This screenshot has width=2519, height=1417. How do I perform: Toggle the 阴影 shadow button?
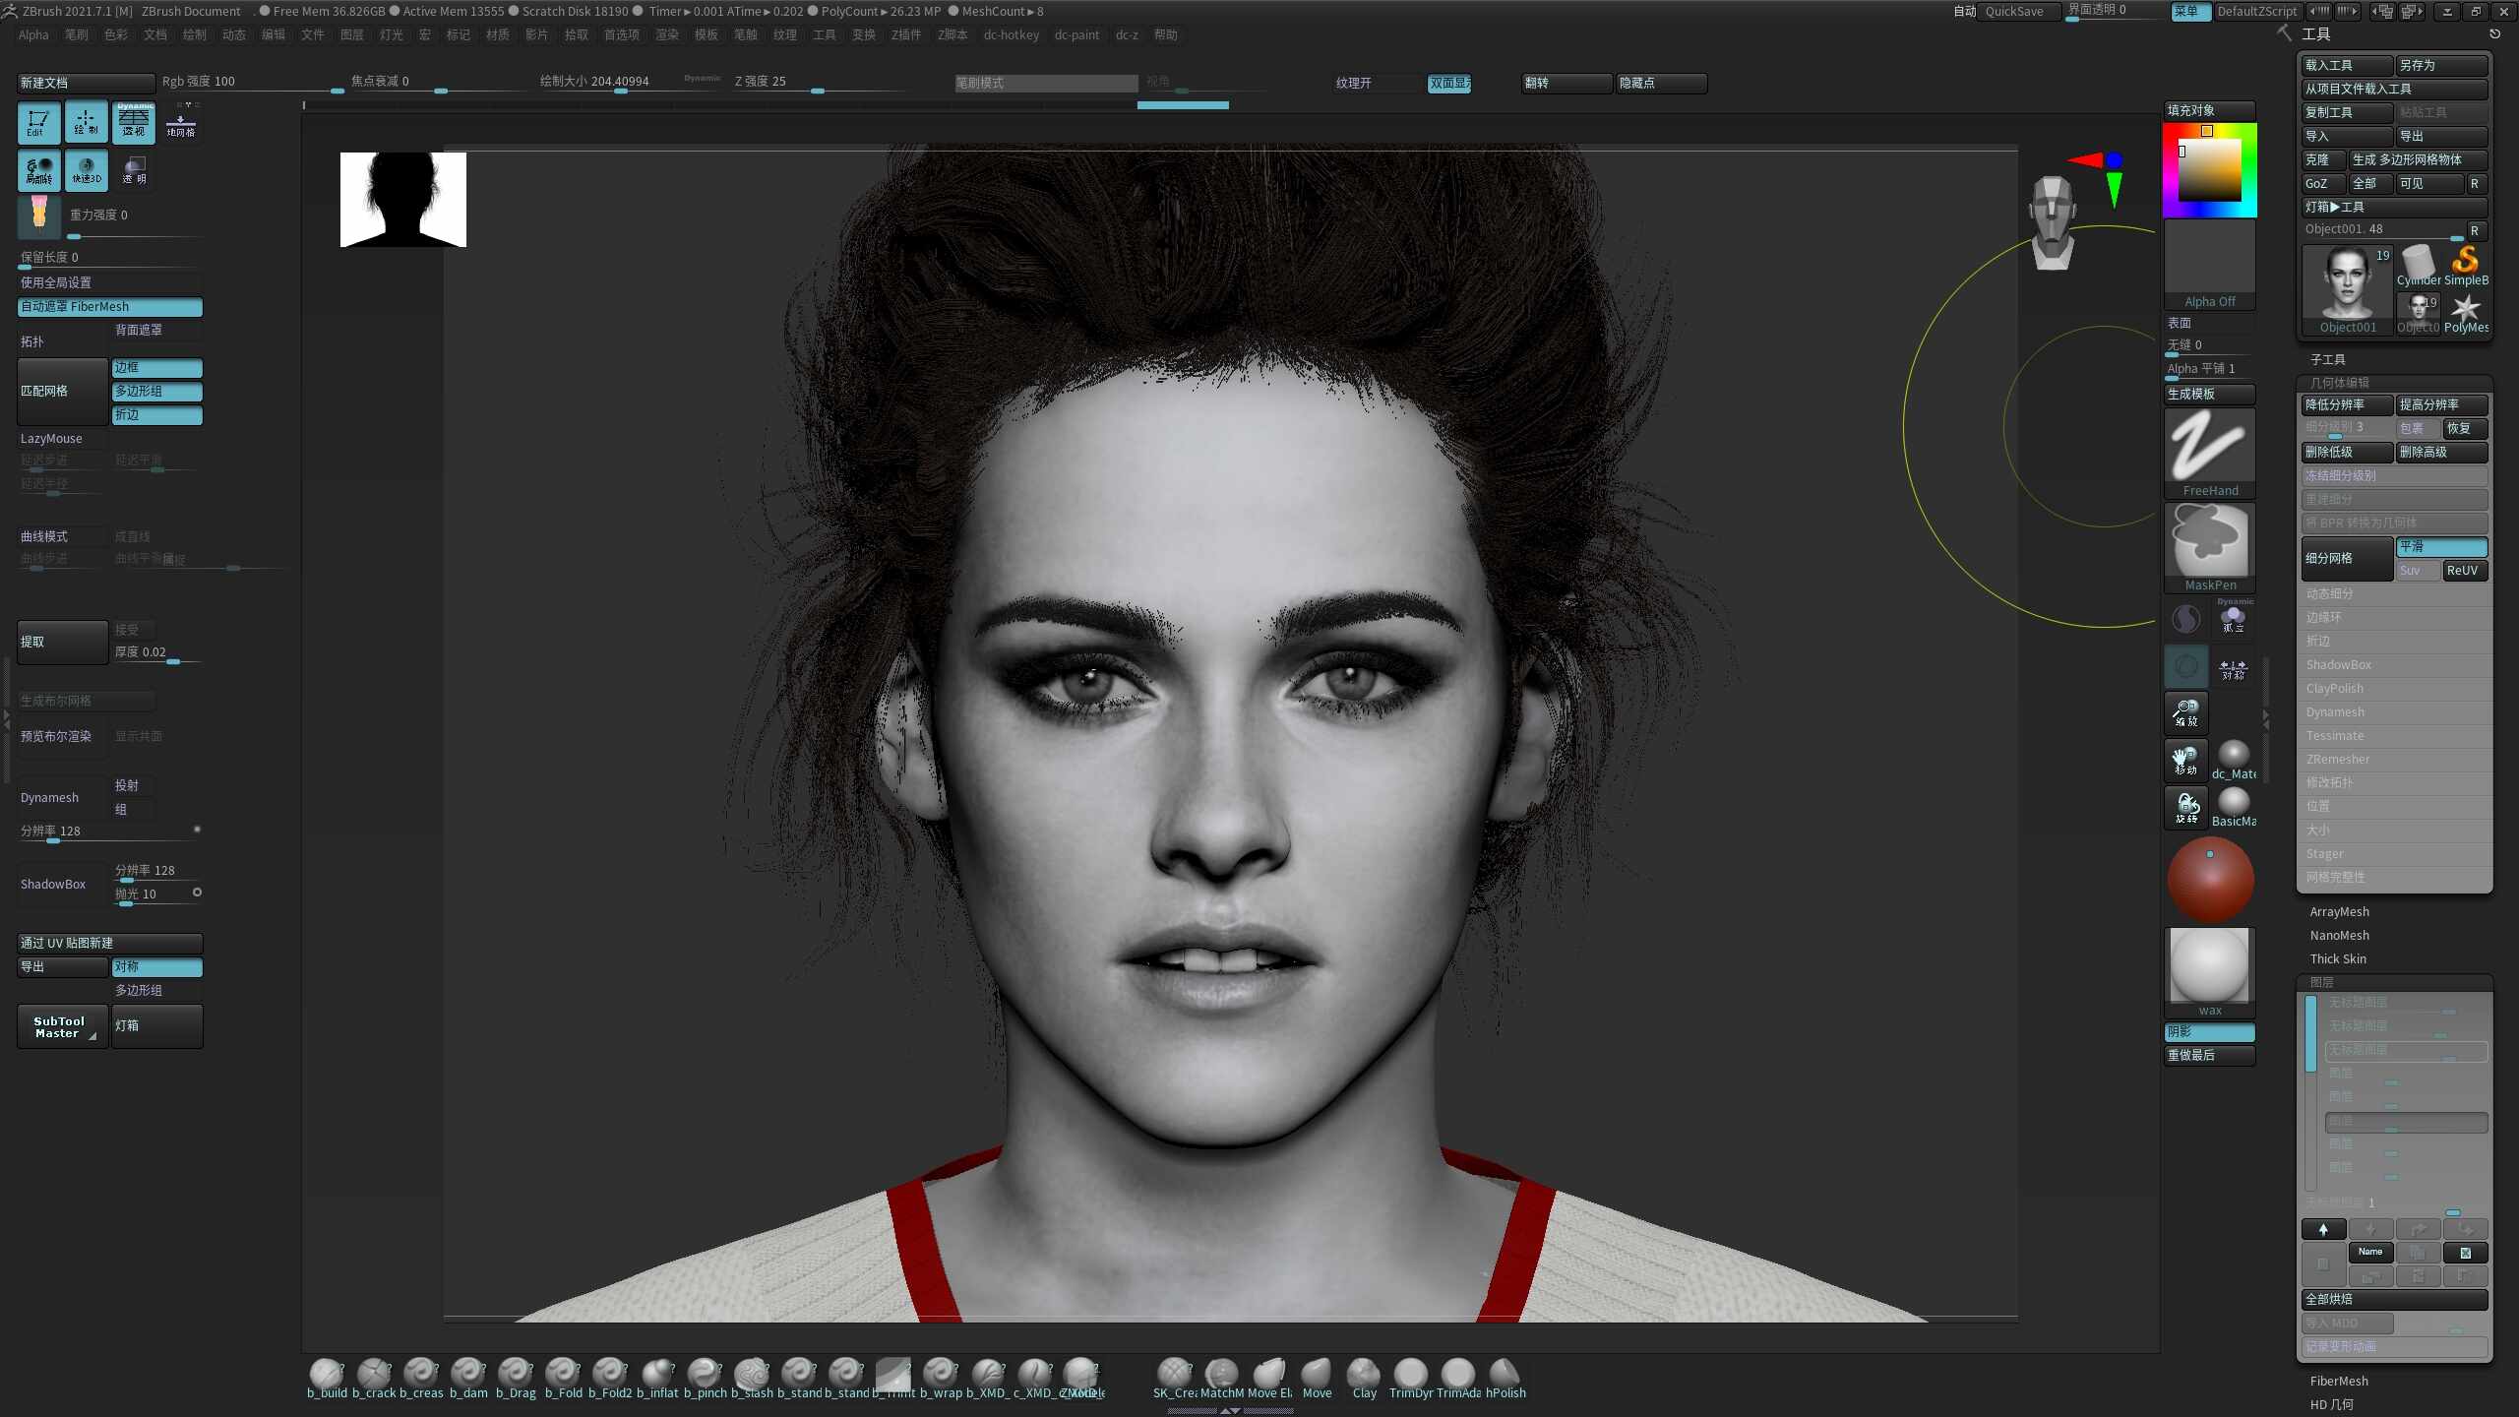2209,1031
